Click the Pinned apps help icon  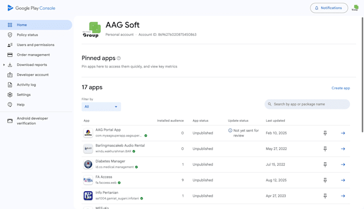pos(119,58)
